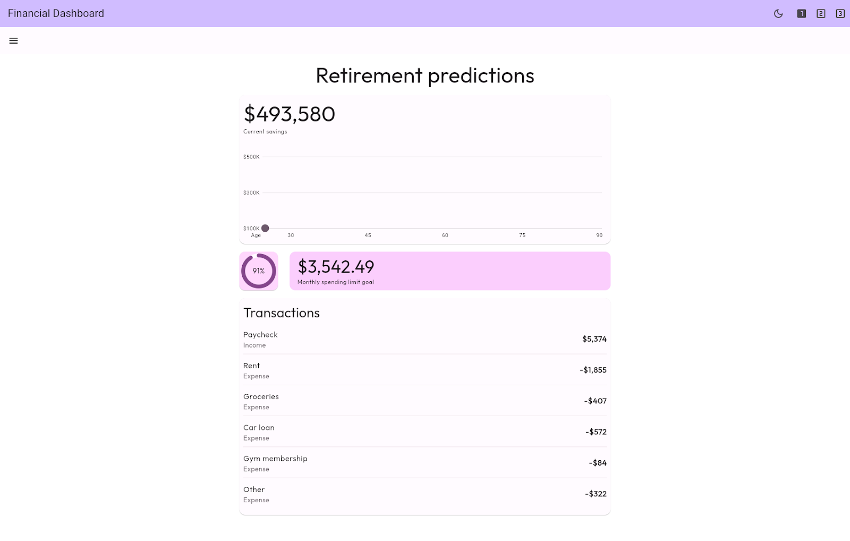Click the Transactions section heading
This screenshot has height=541, width=850.
(x=282, y=313)
